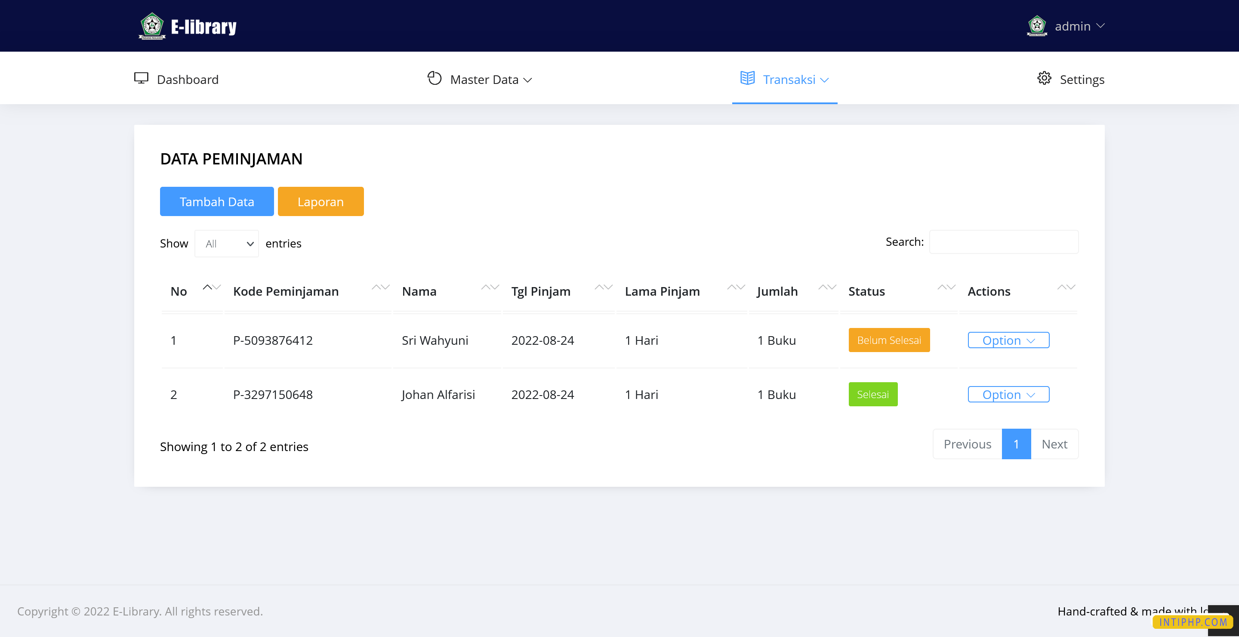Go to the Next pagination page
The height and width of the screenshot is (637, 1239).
pos(1054,444)
